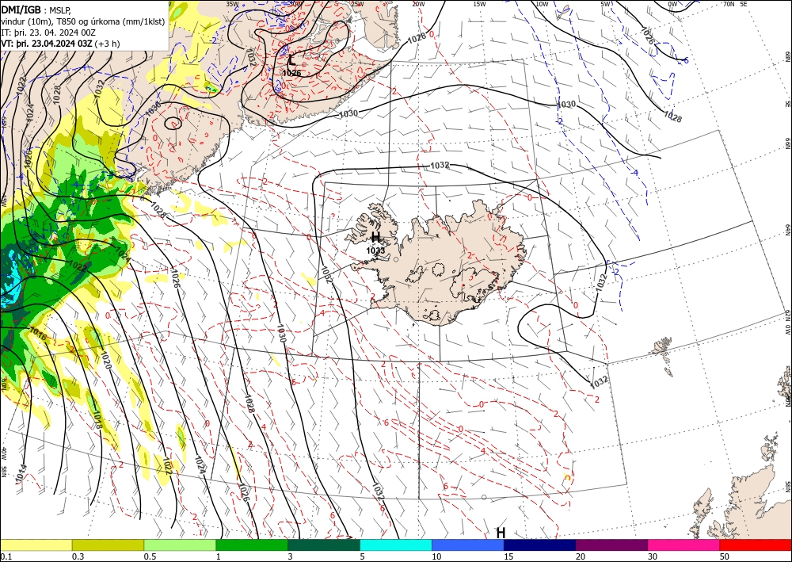Click the '35W' longitude label
792x562 pixels.
point(232,4)
